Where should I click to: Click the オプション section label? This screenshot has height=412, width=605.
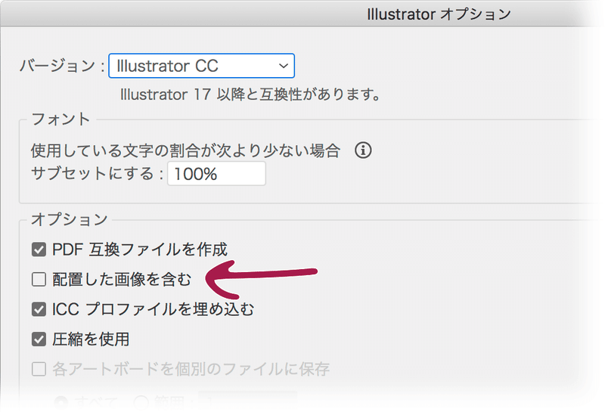(70, 219)
